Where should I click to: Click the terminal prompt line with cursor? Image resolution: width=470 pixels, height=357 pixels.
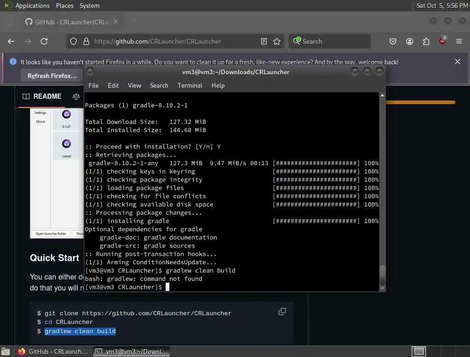click(x=127, y=287)
